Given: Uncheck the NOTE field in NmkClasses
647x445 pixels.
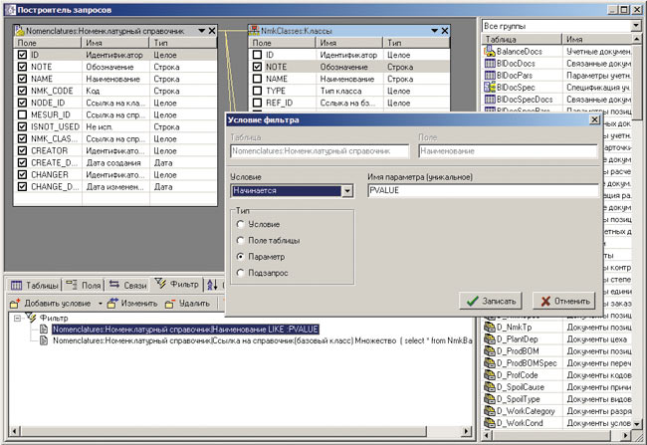Looking at the screenshot, I should (x=258, y=67).
